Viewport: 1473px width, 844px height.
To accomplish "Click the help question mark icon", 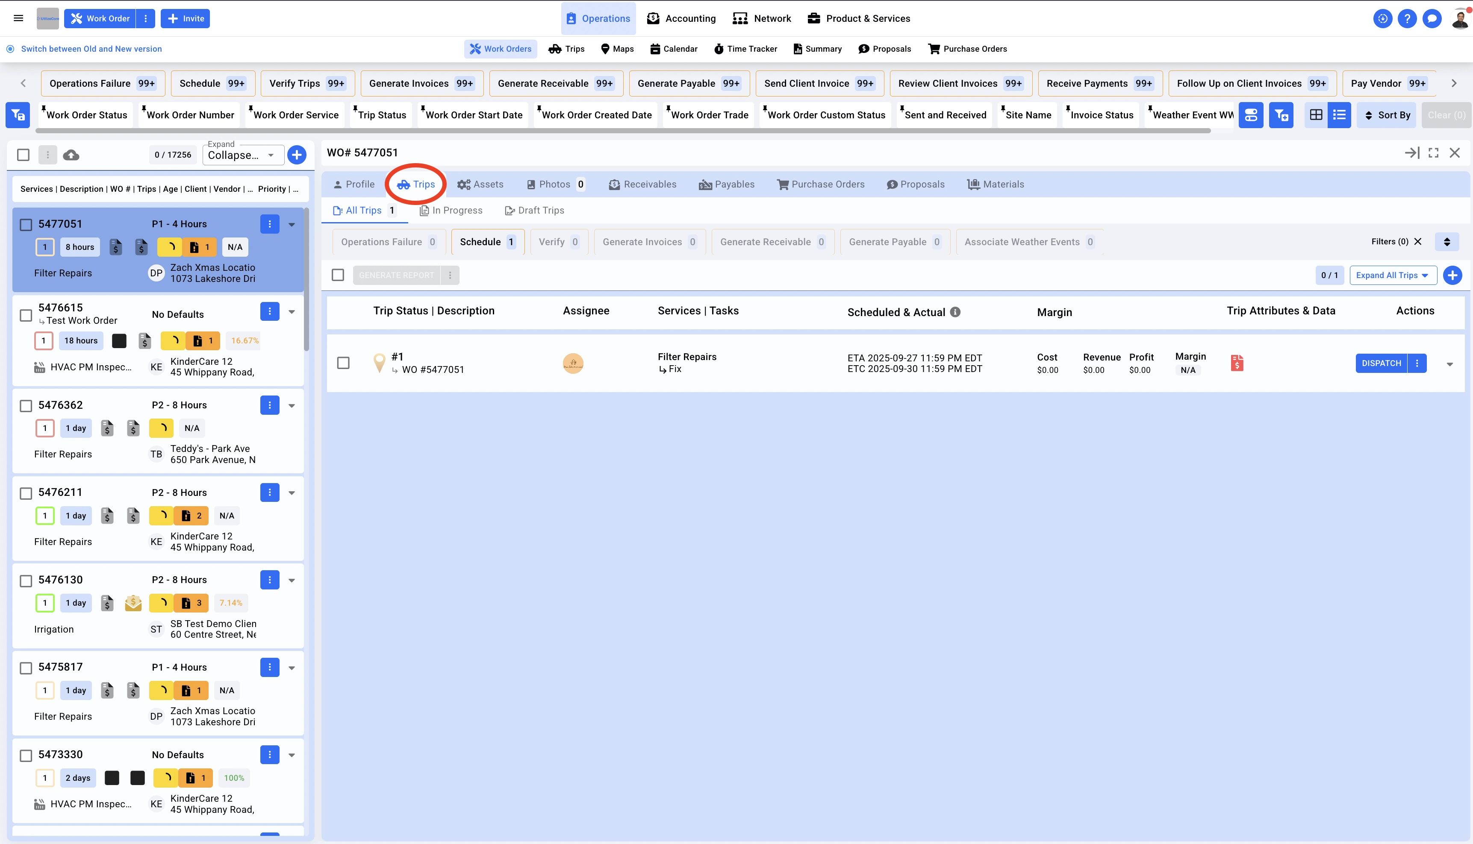I will [x=1407, y=18].
